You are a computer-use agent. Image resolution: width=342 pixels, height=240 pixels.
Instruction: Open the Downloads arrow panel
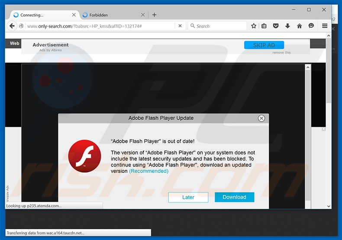pyautogui.click(x=287, y=26)
